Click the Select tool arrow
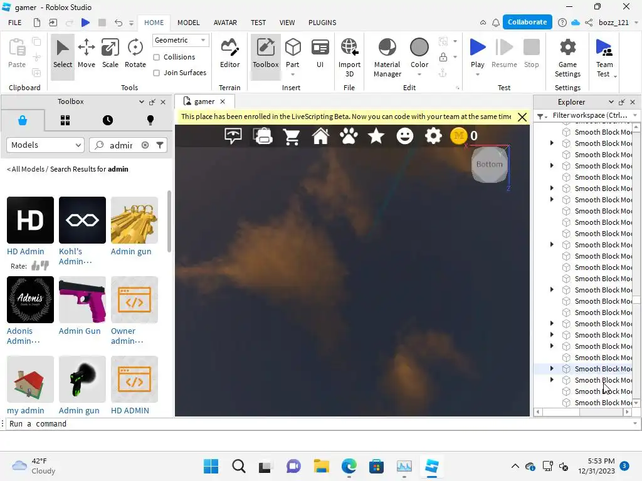The image size is (642, 481). tap(63, 54)
